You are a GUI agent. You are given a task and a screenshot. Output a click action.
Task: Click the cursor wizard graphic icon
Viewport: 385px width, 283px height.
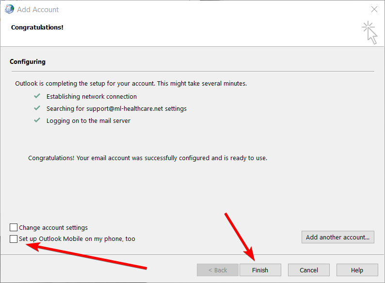tap(370, 33)
